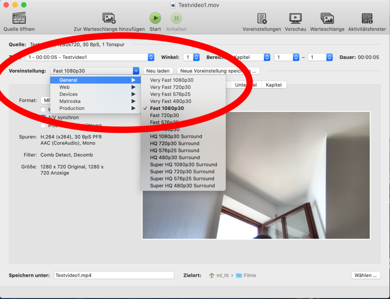Open the Vorschau preview icon
Image resolution: width=390 pixels, height=299 pixels.
(x=295, y=18)
